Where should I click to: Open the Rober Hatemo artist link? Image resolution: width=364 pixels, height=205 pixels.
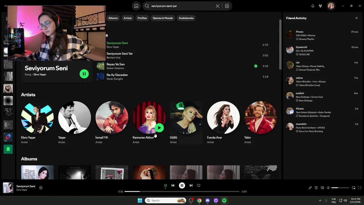pyautogui.click(x=115, y=68)
